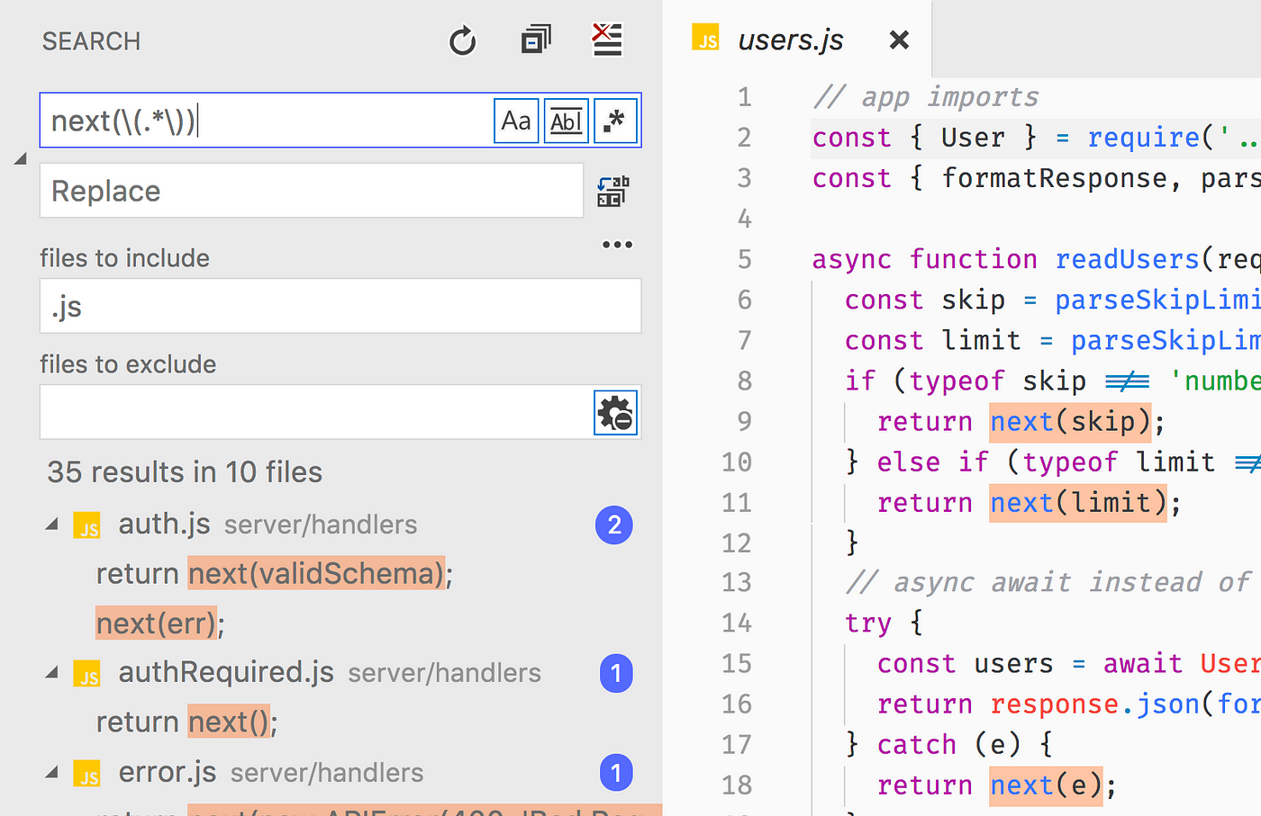Collapse the replace field triangle
The width and height of the screenshot is (1261, 816).
click(x=20, y=158)
